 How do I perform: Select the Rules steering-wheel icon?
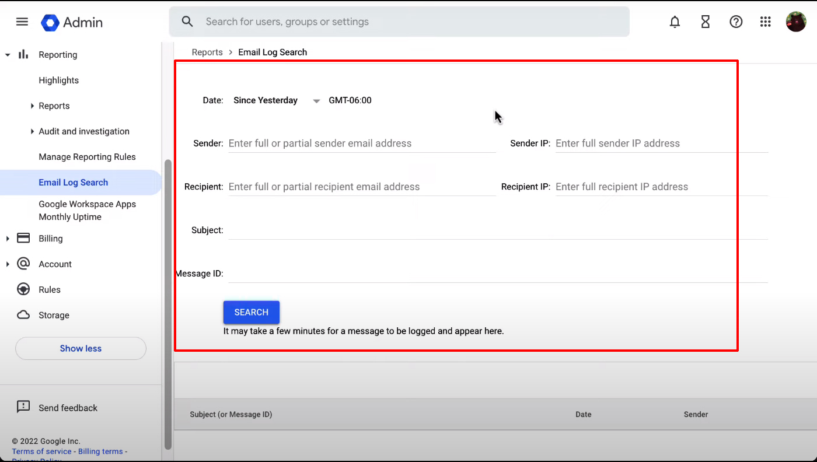click(x=23, y=289)
